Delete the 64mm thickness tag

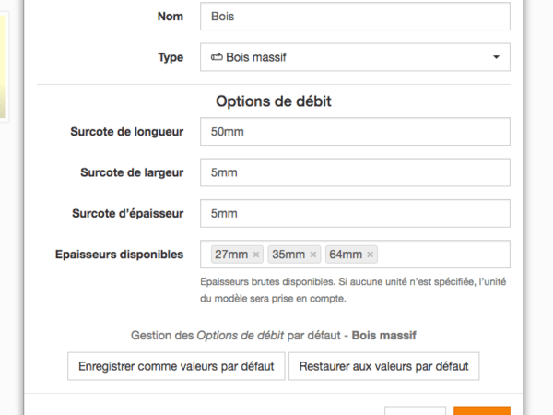coord(371,255)
